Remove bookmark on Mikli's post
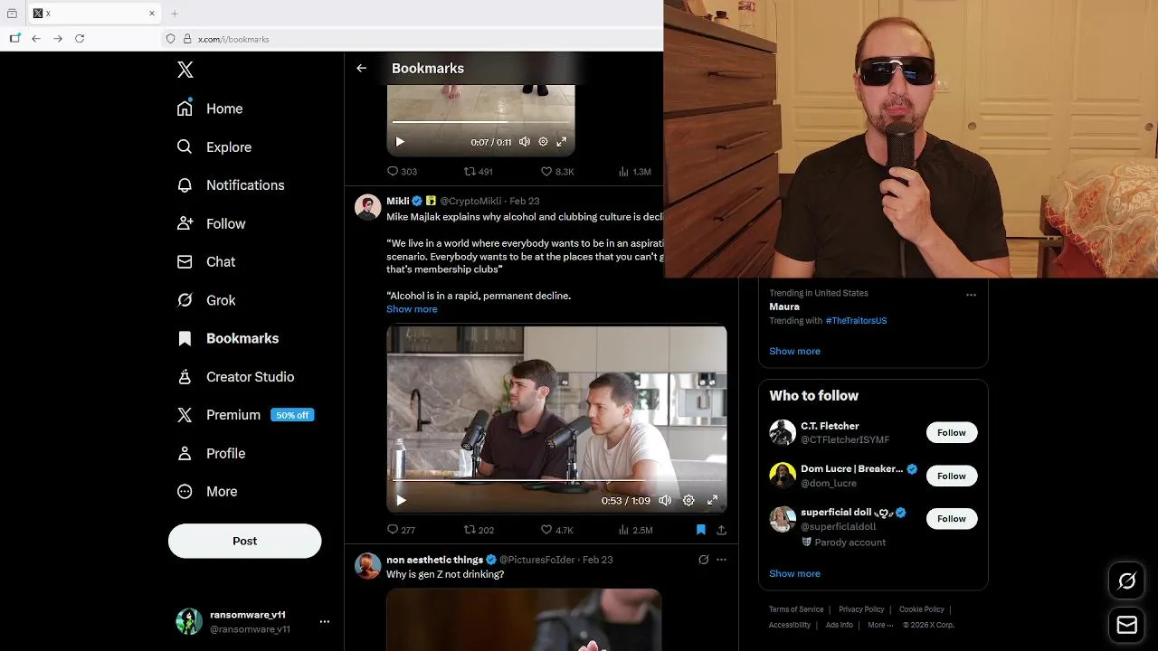The image size is (1158, 651). [700, 530]
